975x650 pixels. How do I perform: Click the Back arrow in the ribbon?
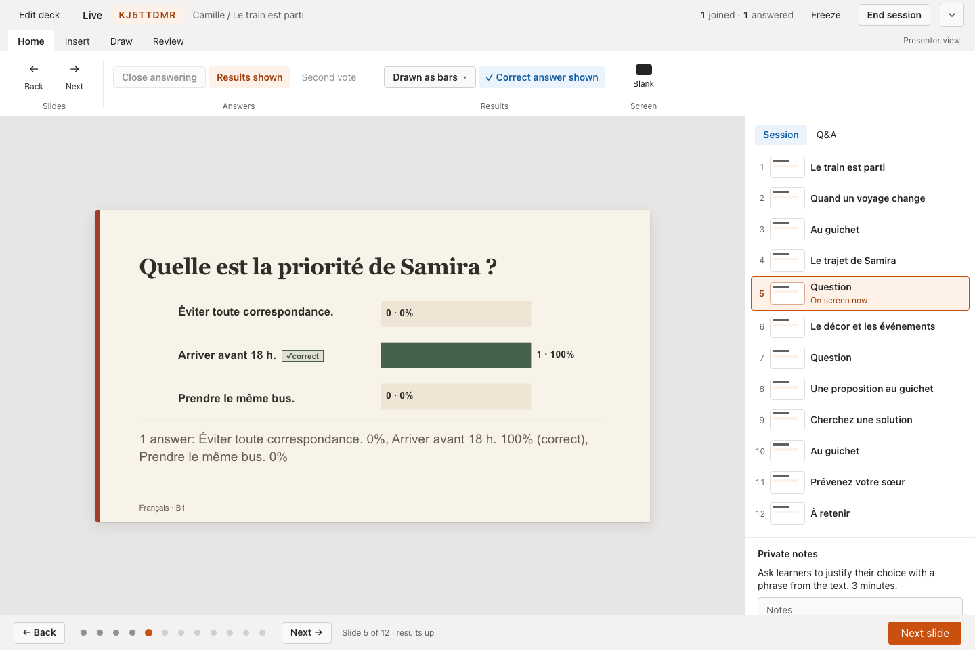tap(34, 77)
